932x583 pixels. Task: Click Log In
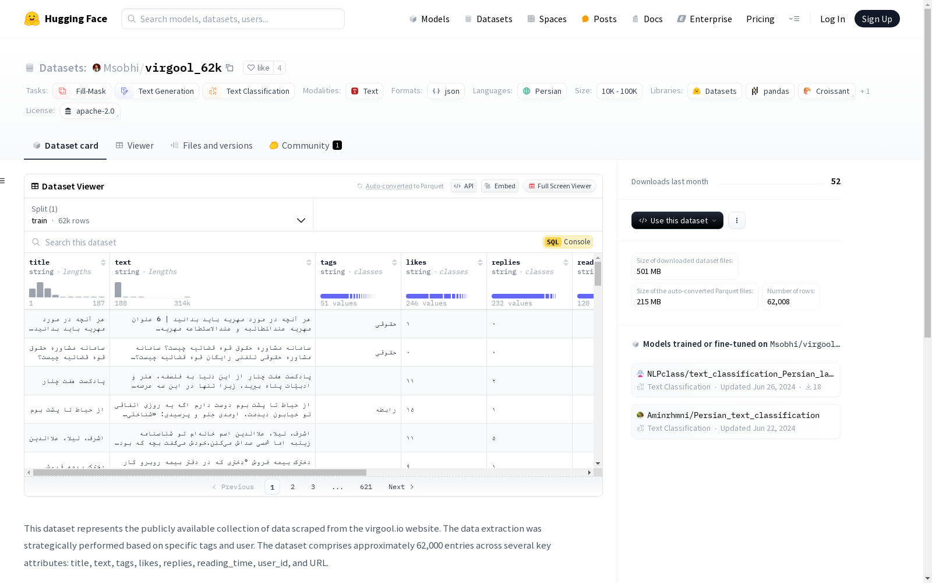[x=832, y=19]
